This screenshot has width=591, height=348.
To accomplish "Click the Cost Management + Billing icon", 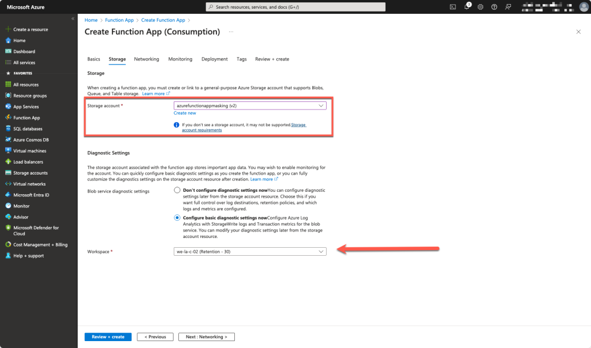I will [x=8, y=244].
